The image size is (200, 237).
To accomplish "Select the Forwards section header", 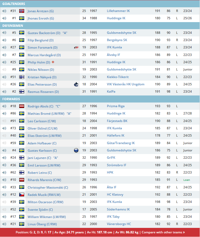I will click(11, 99).
